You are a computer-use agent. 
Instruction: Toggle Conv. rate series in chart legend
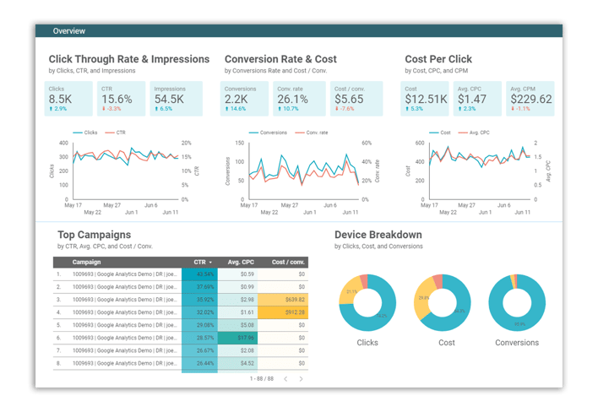click(311, 133)
